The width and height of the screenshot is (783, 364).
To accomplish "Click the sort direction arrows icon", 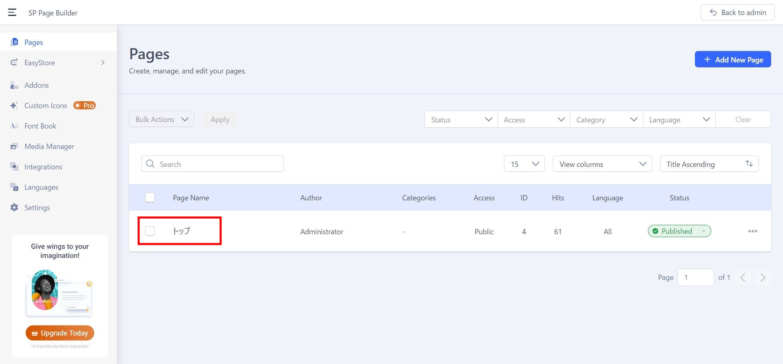I will 749,164.
